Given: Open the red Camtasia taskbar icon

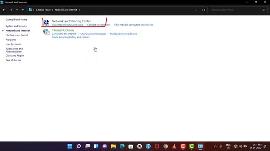Looking at the screenshot, I should pyautogui.click(x=183, y=146).
